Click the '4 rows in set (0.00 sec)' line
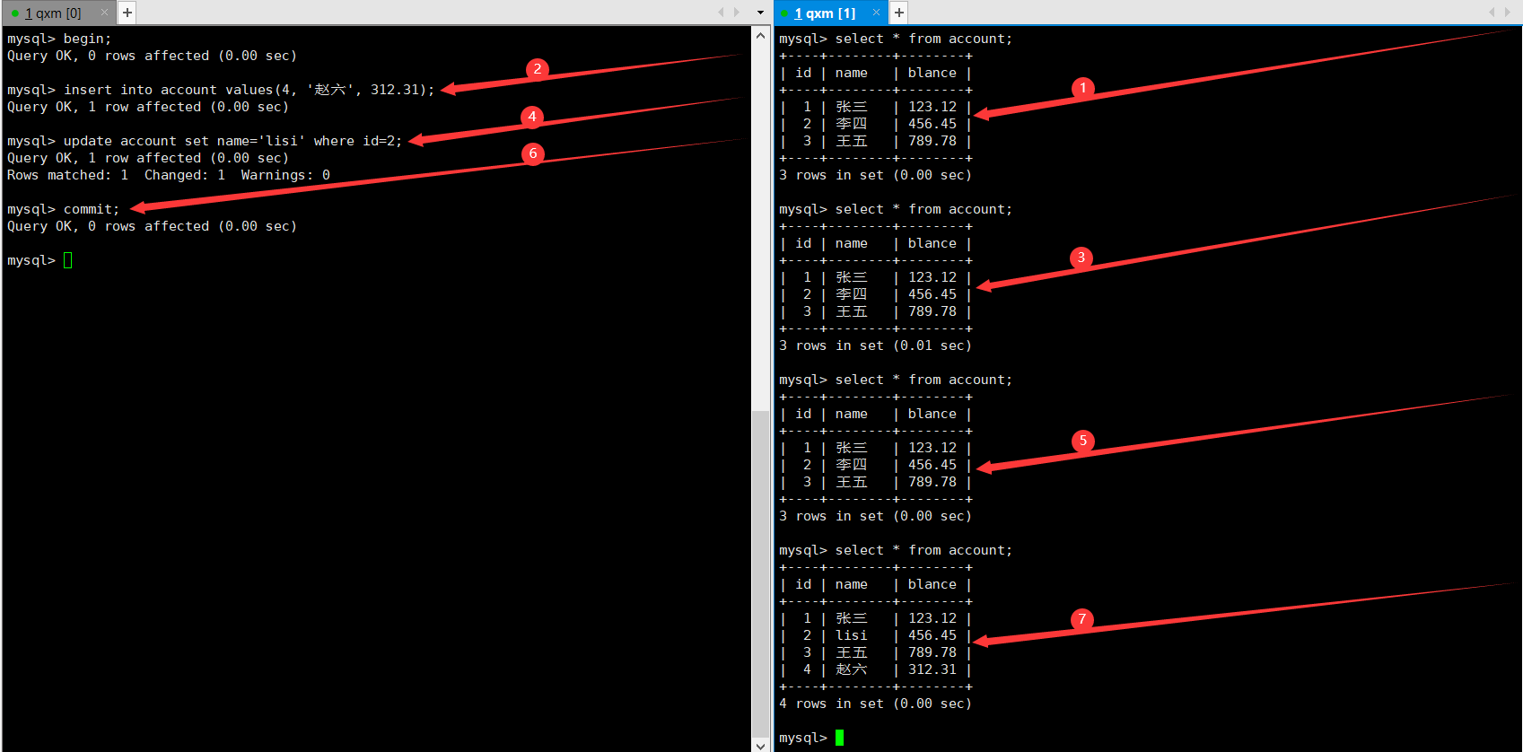Image resolution: width=1523 pixels, height=752 pixels. (x=875, y=704)
